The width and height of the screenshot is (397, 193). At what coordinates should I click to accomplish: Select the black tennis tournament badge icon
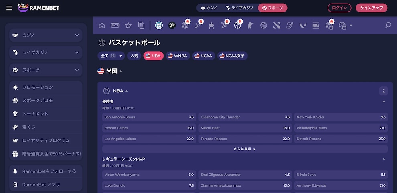172,25
